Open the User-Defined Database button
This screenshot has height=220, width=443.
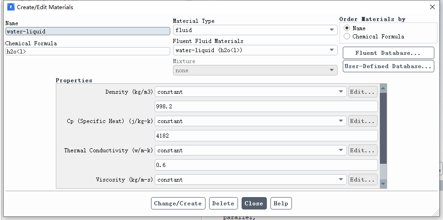[388, 66]
